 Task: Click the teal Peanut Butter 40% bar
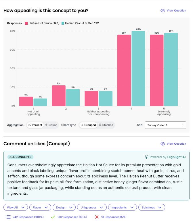[x=138, y=68]
